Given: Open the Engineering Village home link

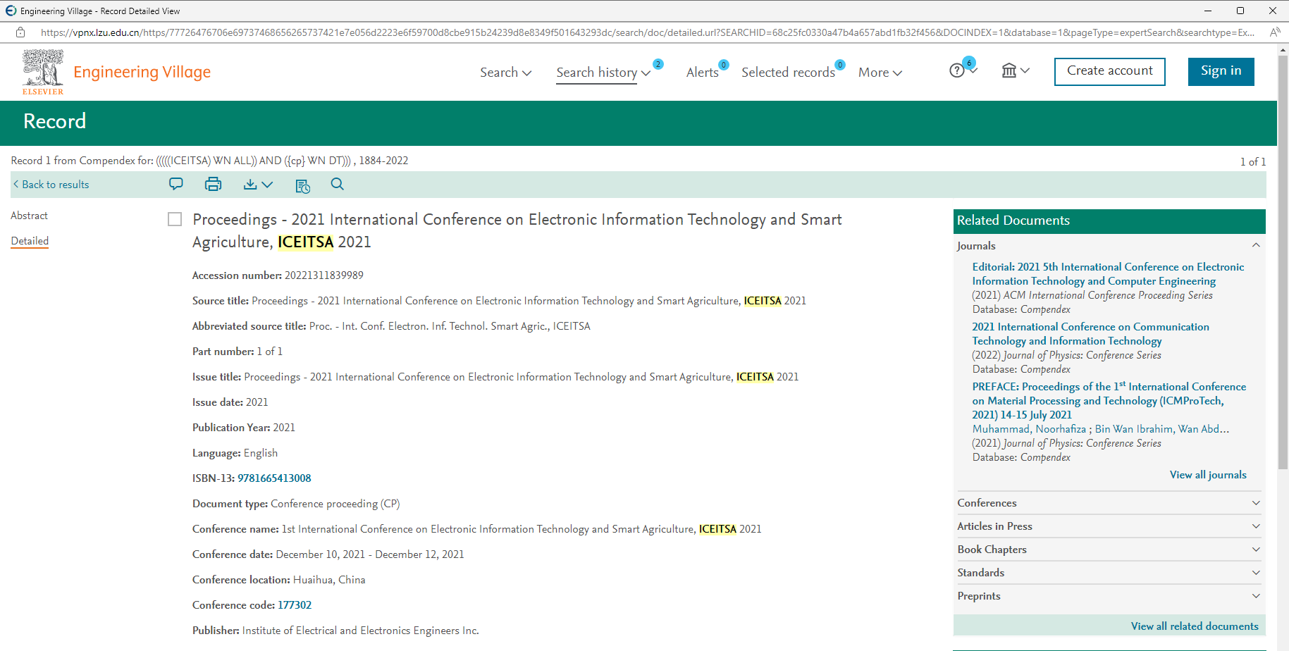Looking at the screenshot, I should (x=142, y=72).
